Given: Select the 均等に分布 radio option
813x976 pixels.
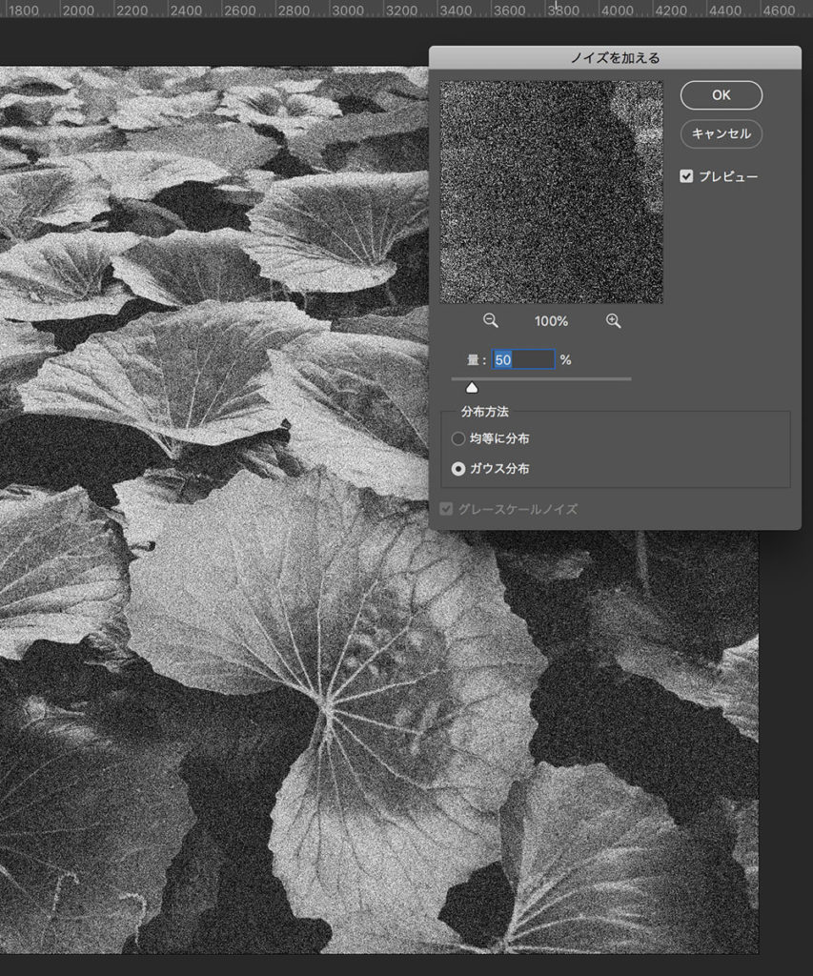Looking at the screenshot, I should coord(458,439).
